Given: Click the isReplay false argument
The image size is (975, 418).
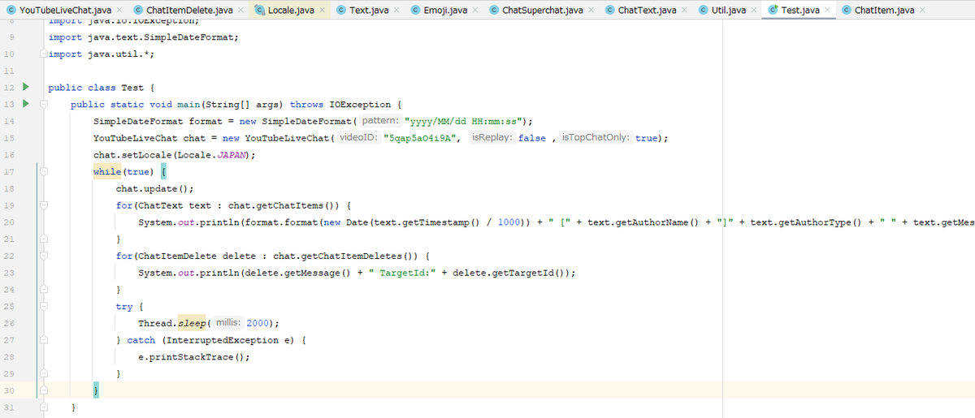Looking at the screenshot, I should [x=531, y=138].
